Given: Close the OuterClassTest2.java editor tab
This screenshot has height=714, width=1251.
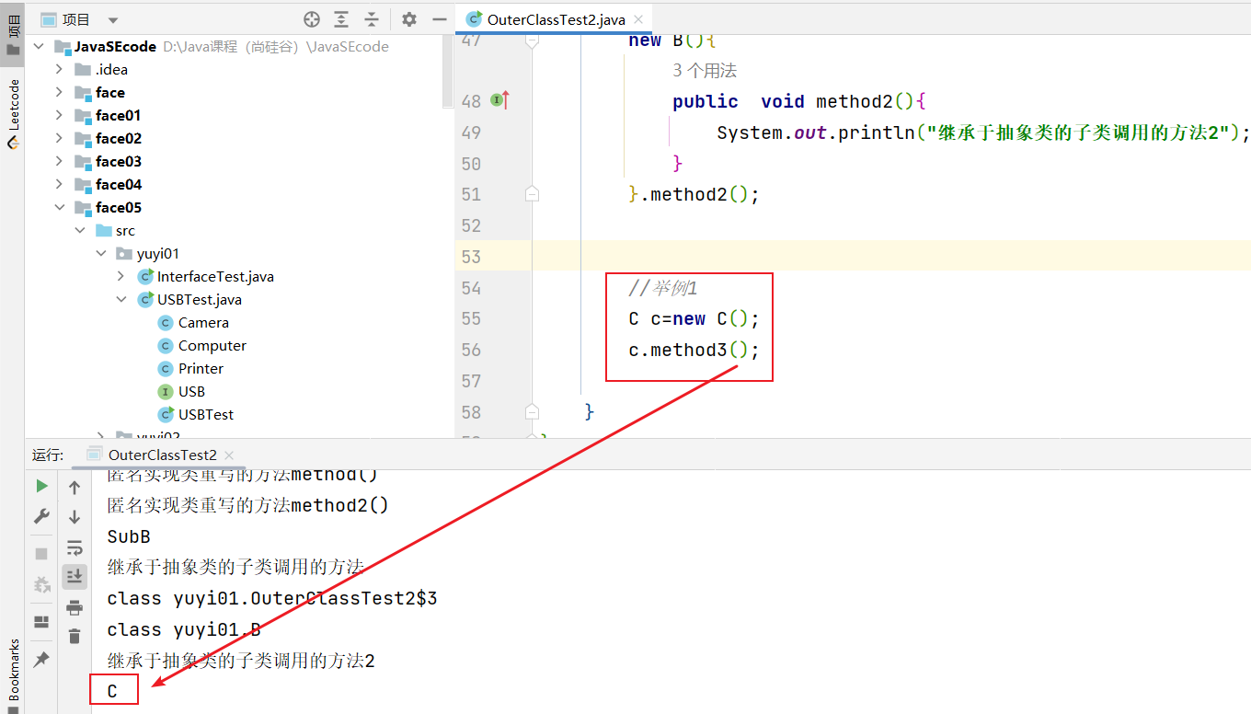Looking at the screenshot, I should pos(639,19).
